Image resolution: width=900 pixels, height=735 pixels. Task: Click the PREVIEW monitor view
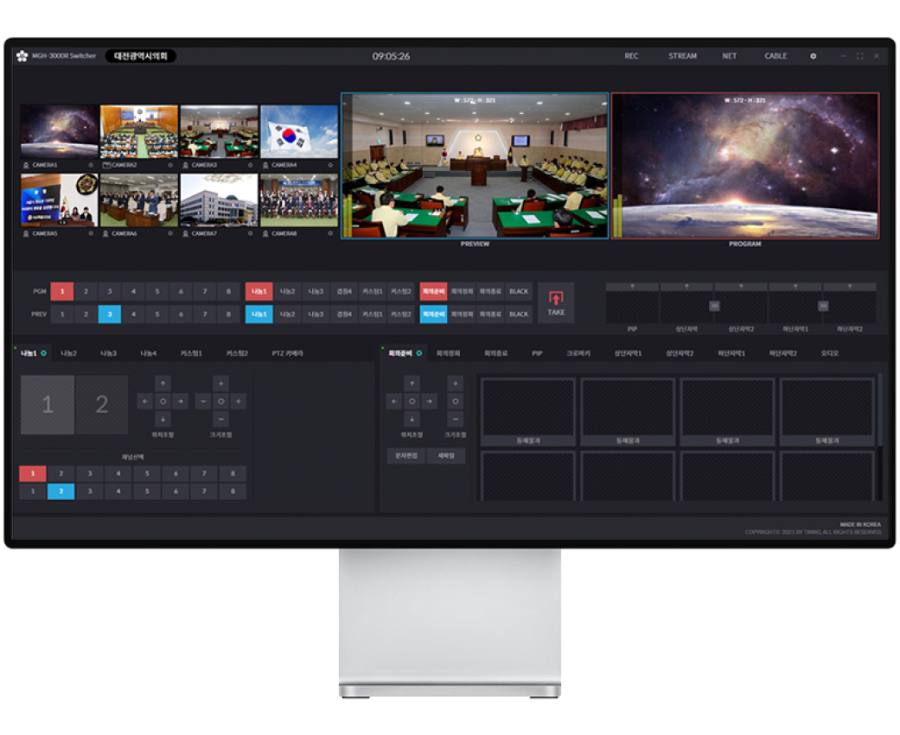475,166
